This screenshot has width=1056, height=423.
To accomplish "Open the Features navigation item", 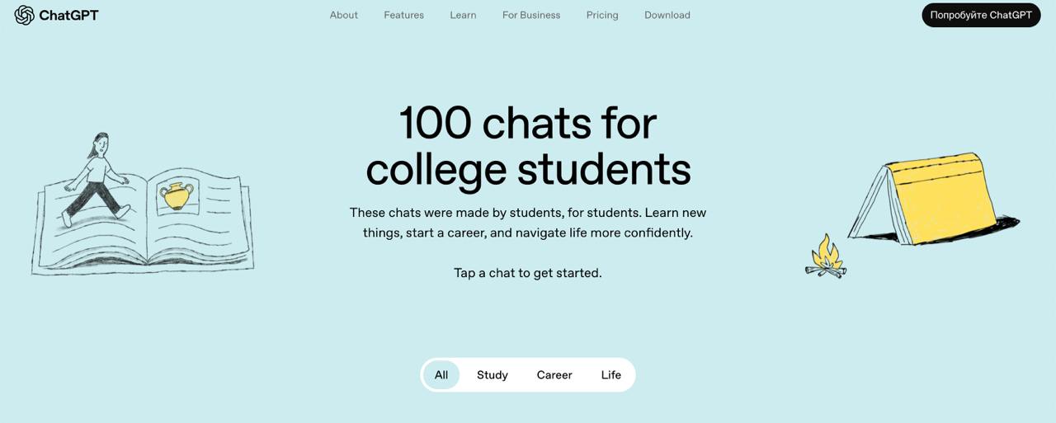I will (403, 15).
